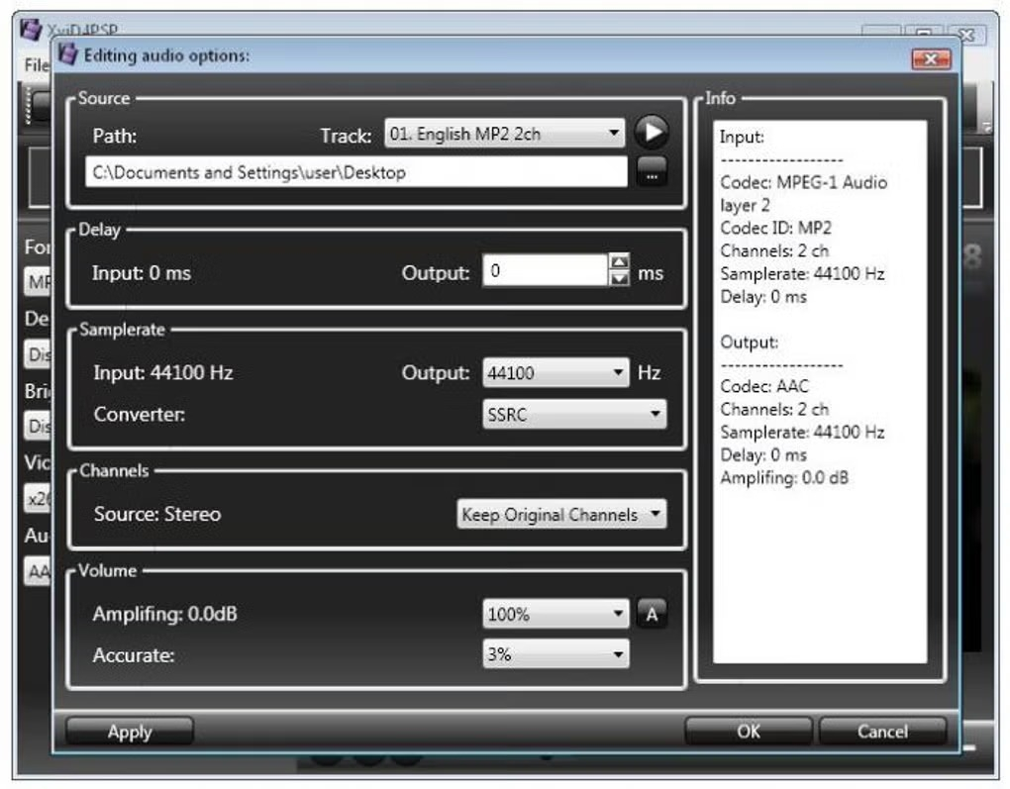Open the Keep Original Channels dropdown
1010x789 pixels.
561,514
